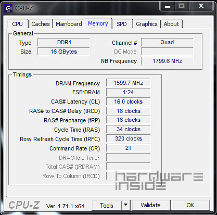Show the Graphics tab
This screenshot has width=217, height=215.
click(147, 24)
